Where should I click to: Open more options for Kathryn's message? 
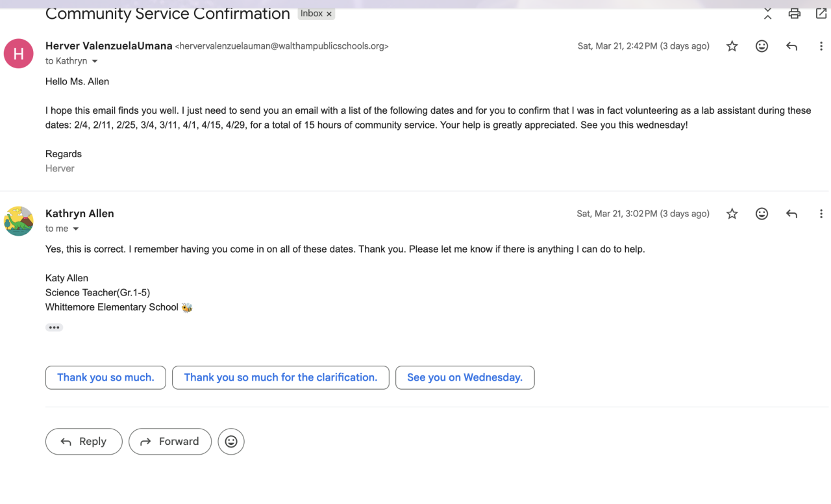821,214
